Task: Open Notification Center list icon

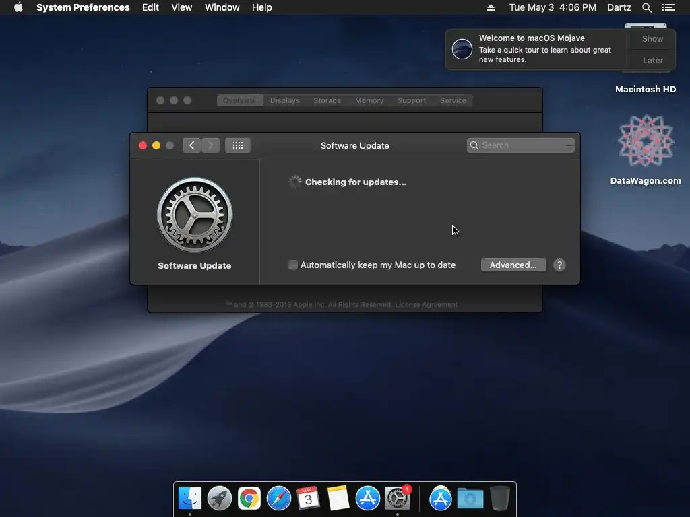Action: tap(668, 7)
